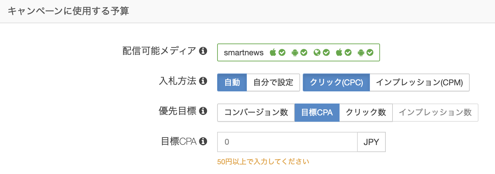Click the disabled インプレッション数 option

[x=435, y=113]
